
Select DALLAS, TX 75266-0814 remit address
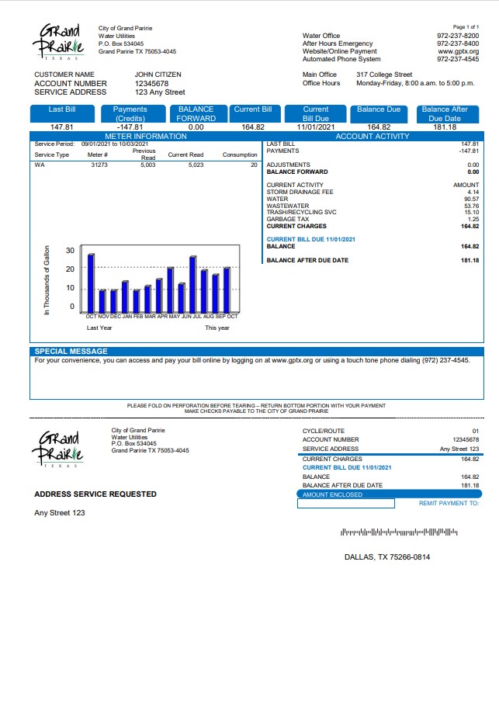pos(387,557)
